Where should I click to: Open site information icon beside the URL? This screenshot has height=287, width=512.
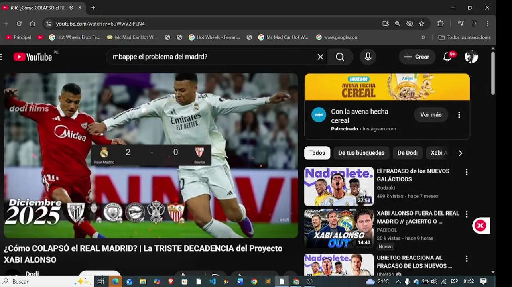(x=48, y=24)
